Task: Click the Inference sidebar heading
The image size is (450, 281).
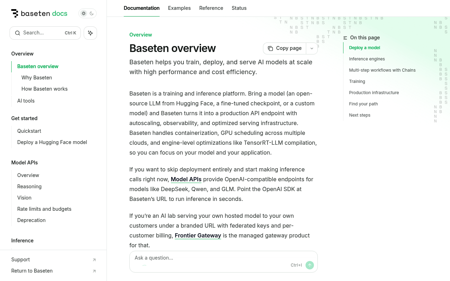Action: coord(22,241)
